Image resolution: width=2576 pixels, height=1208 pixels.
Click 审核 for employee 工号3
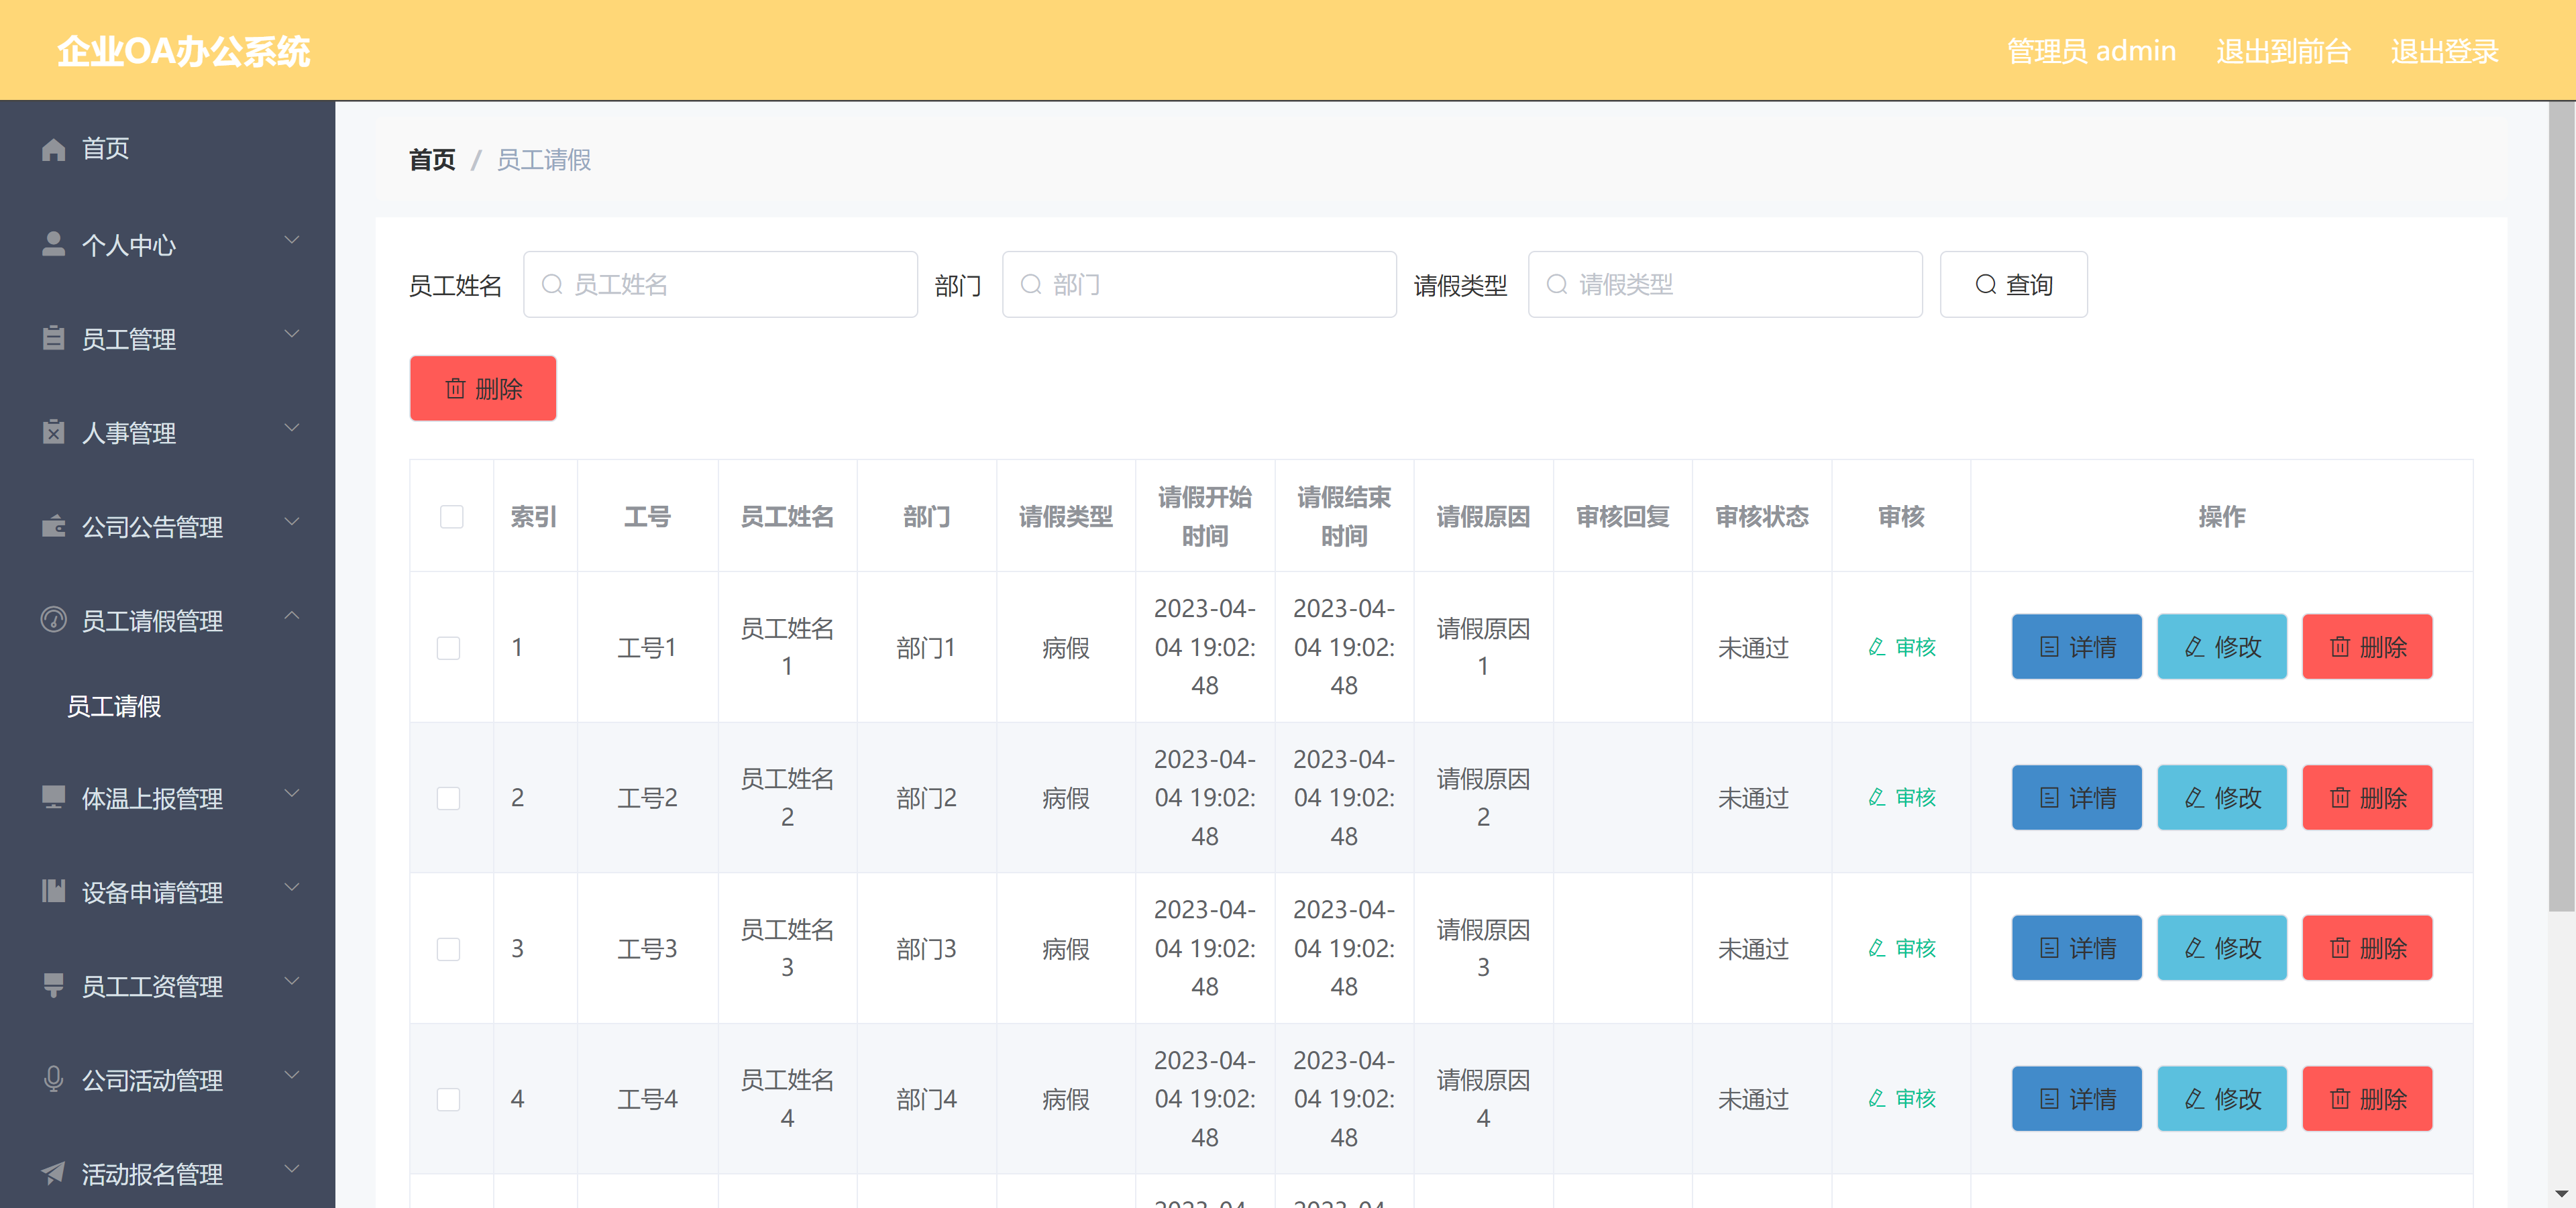pos(1902,948)
